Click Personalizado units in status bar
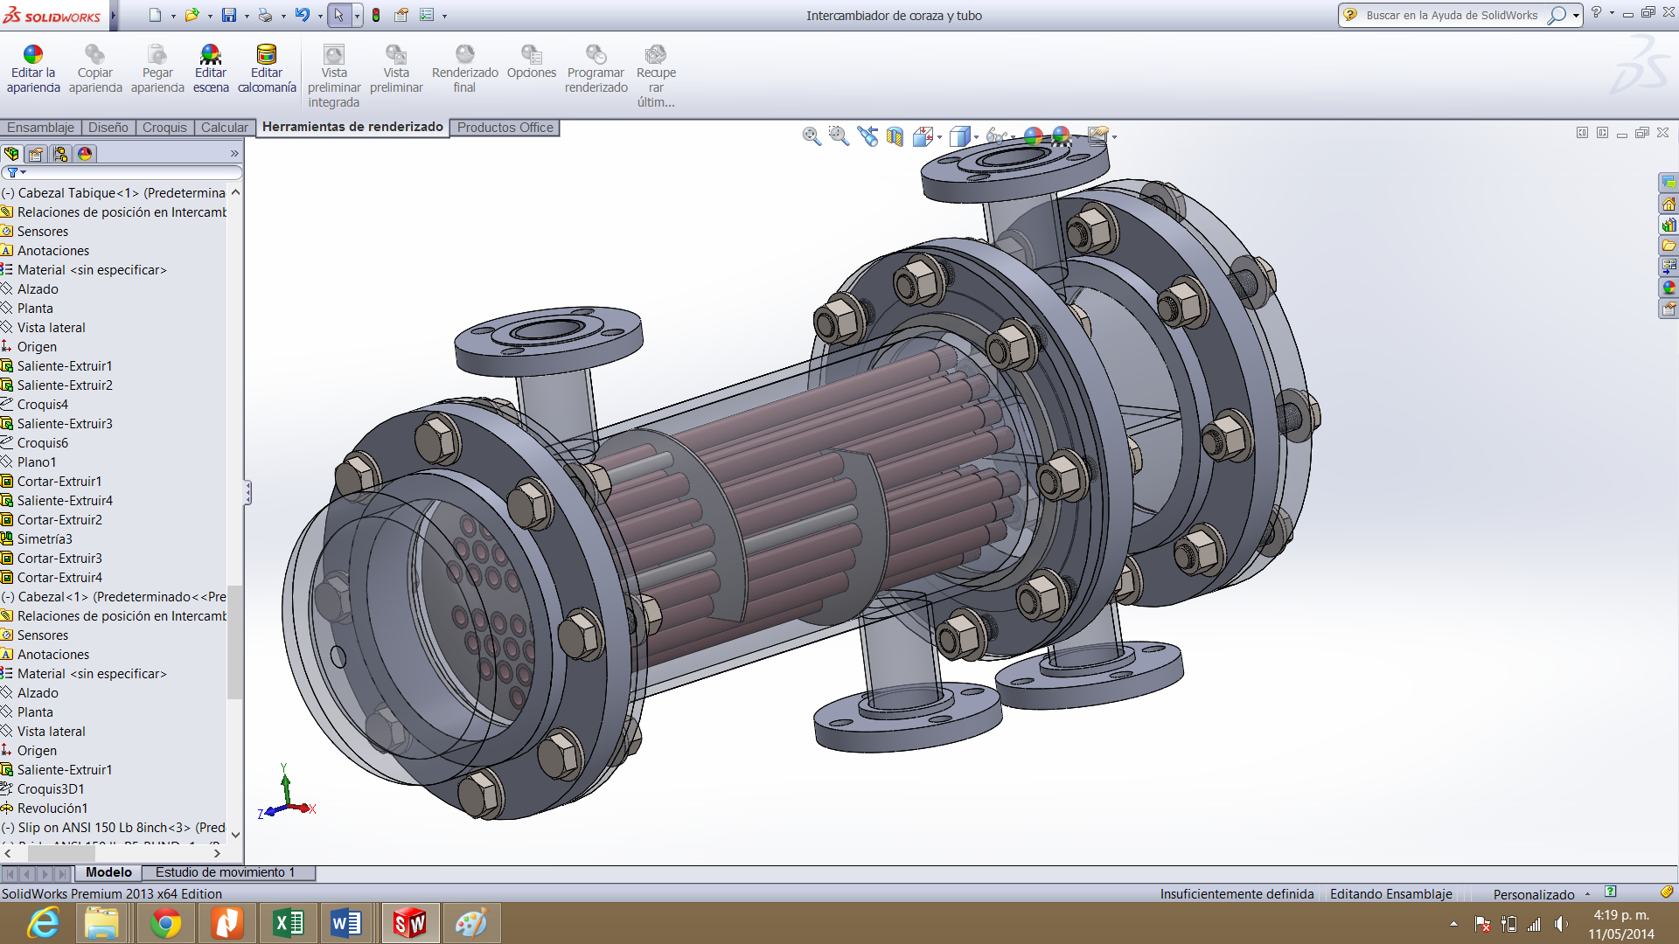The height and width of the screenshot is (944, 1679). pyautogui.click(x=1533, y=894)
